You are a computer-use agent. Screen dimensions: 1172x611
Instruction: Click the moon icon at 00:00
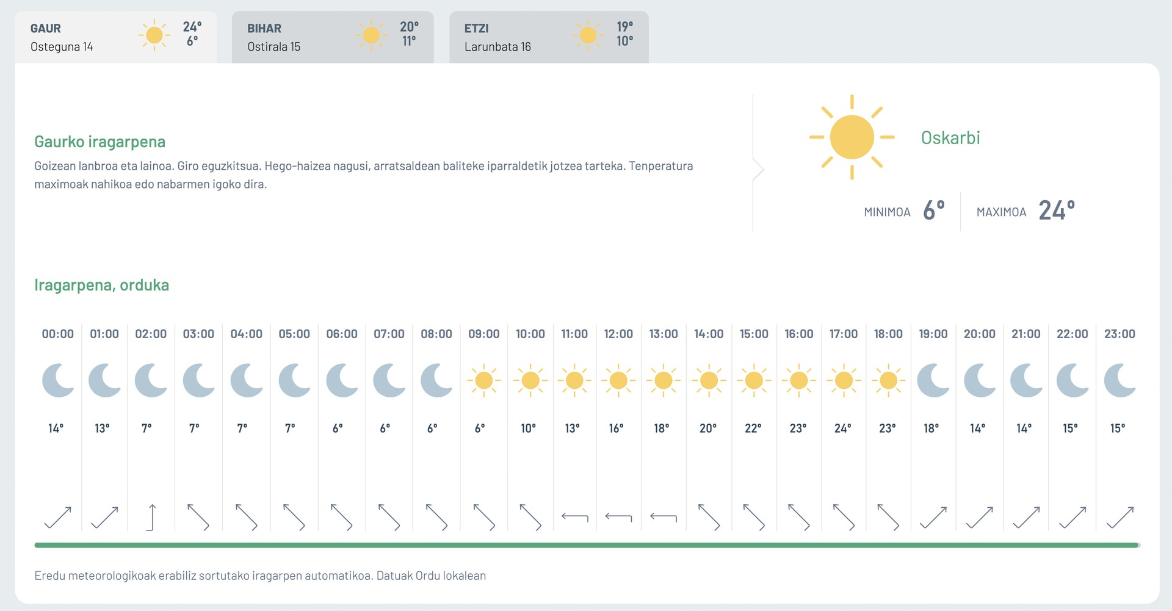pos(58,380)
